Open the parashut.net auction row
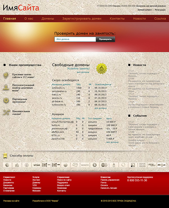Viewport: 169px width, 208px height. tap(84, 139)
